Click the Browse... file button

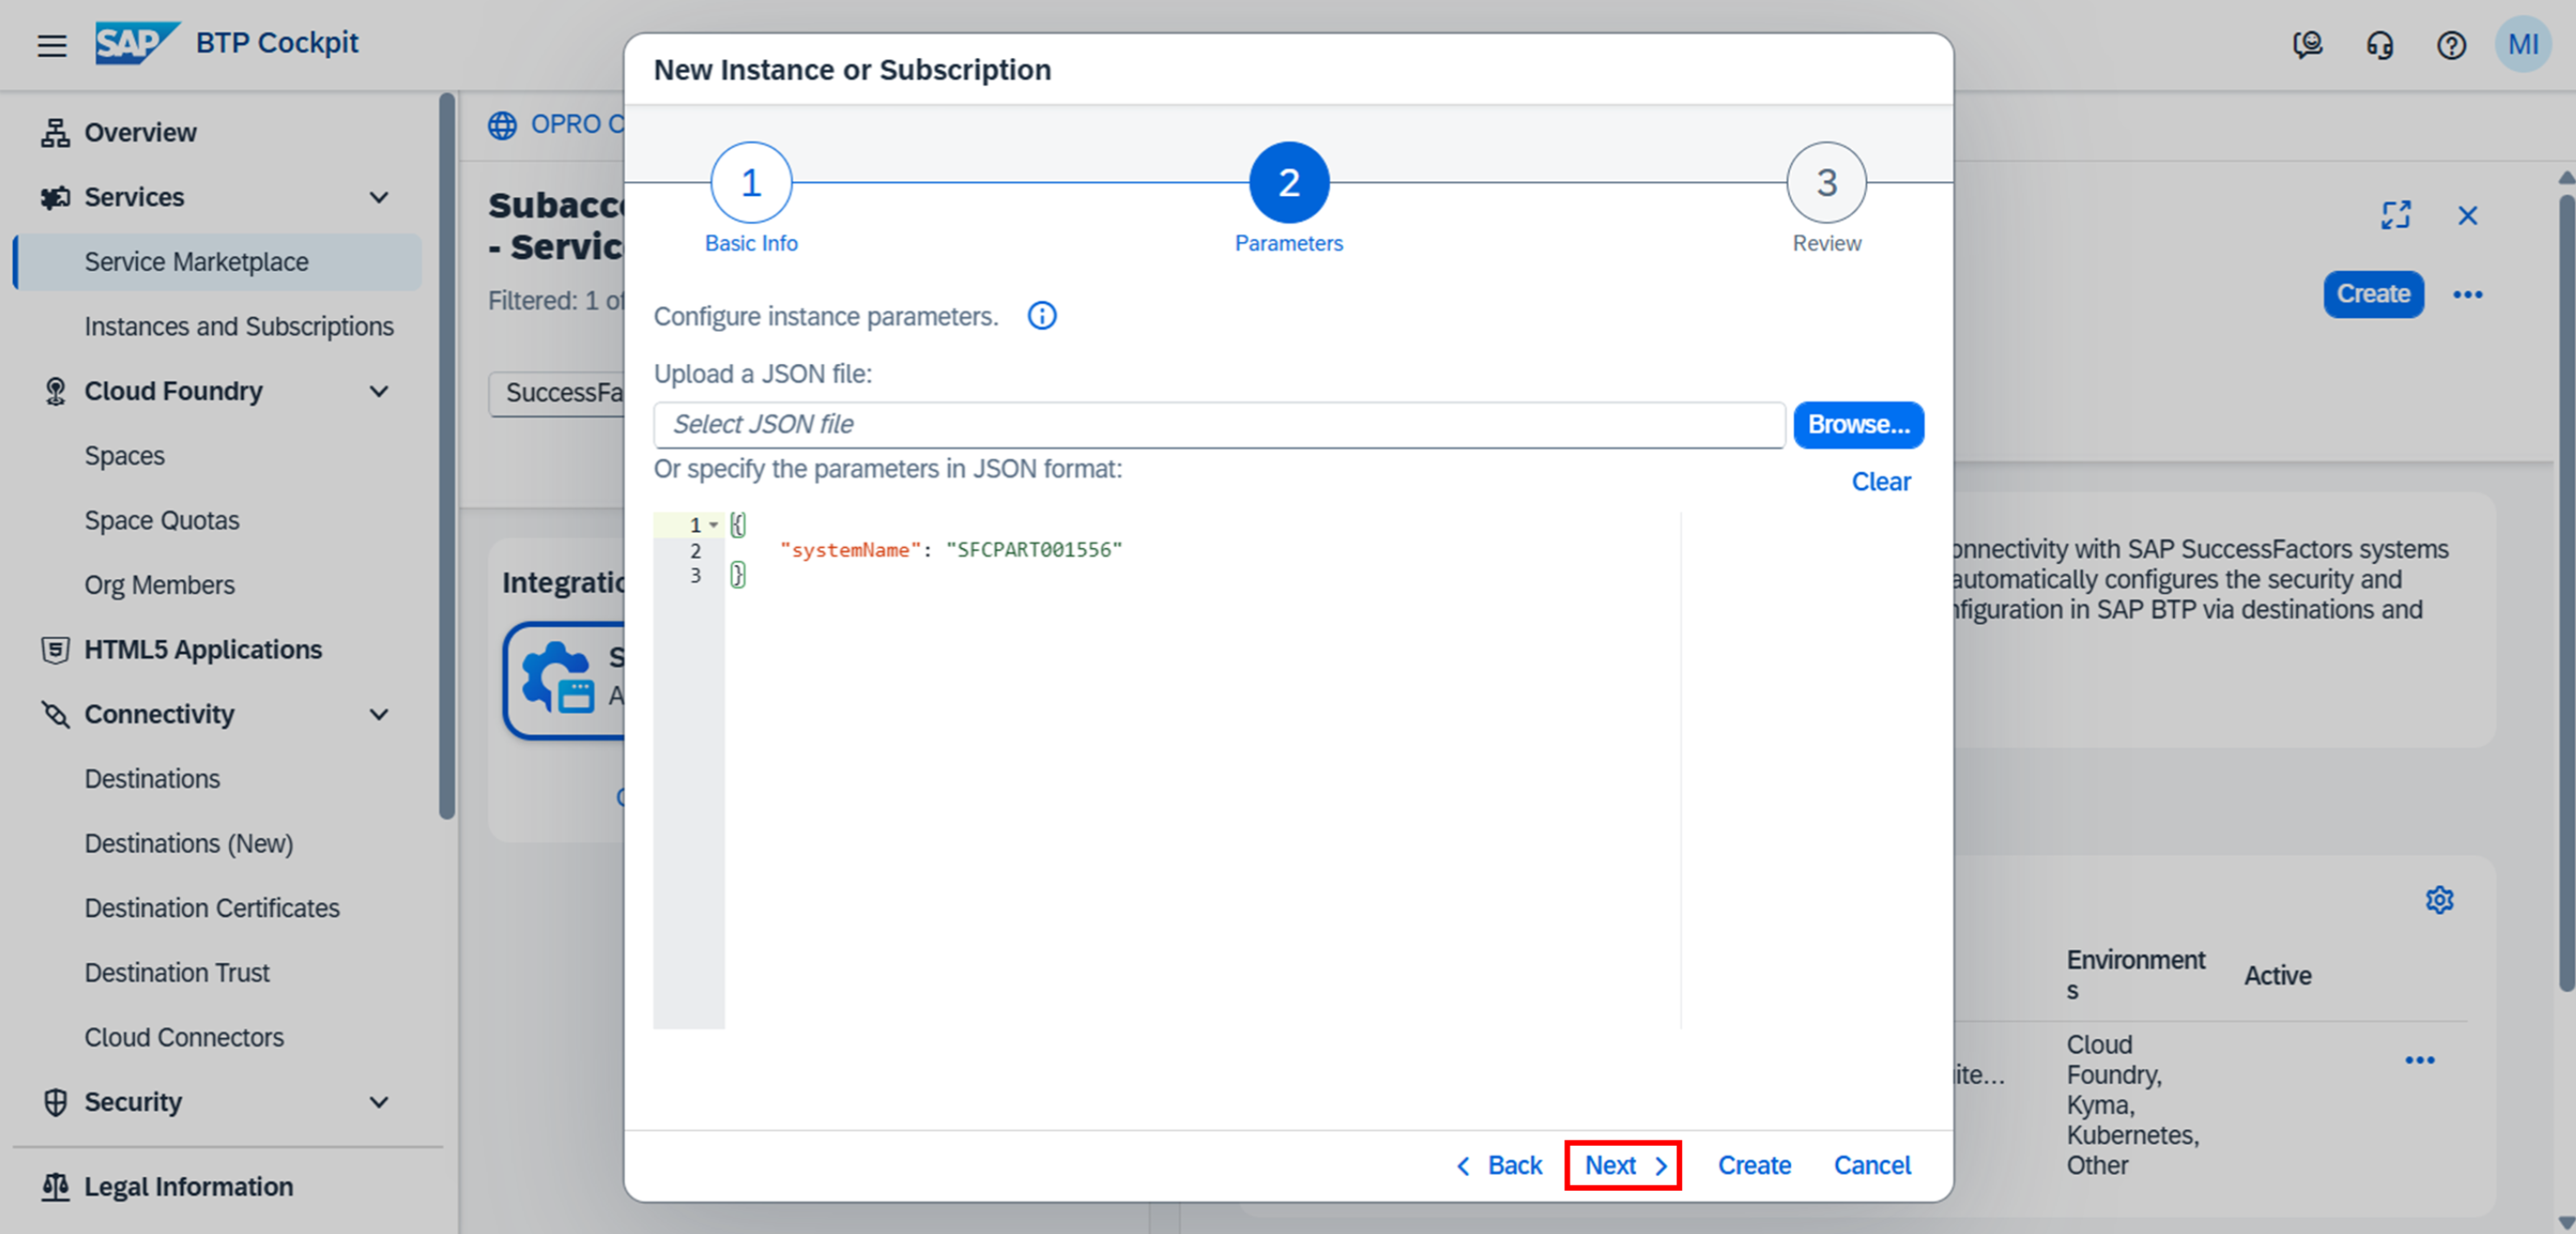1858,425
